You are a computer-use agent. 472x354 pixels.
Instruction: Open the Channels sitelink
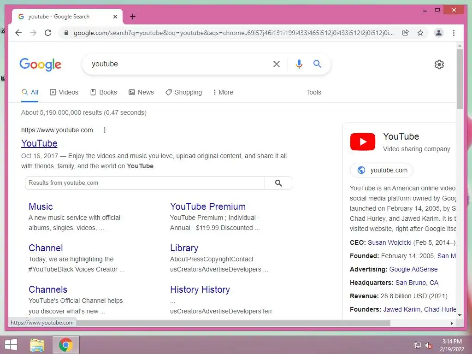[x=48, y=289]
